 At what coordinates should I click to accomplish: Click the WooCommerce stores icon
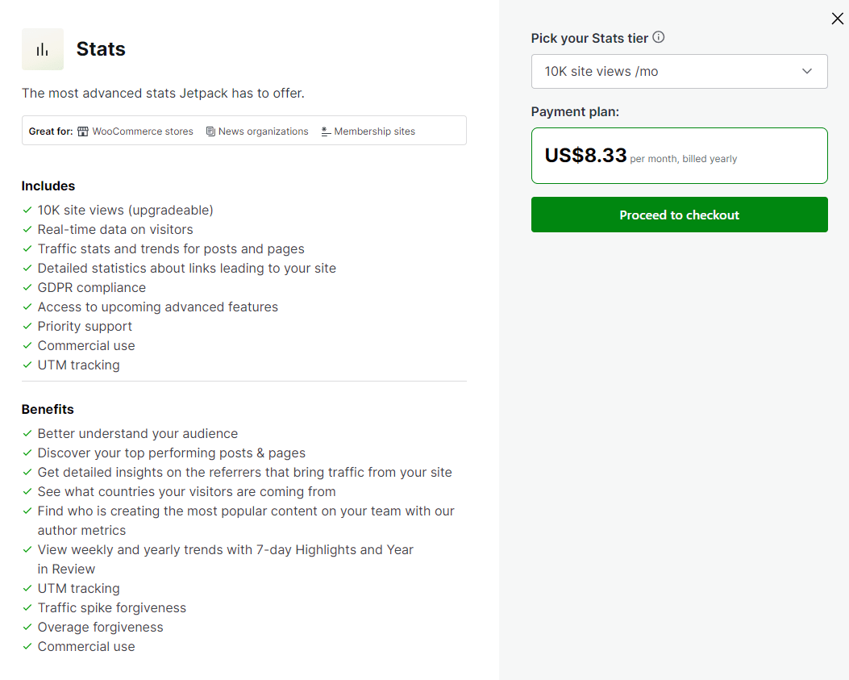[83, 131]
